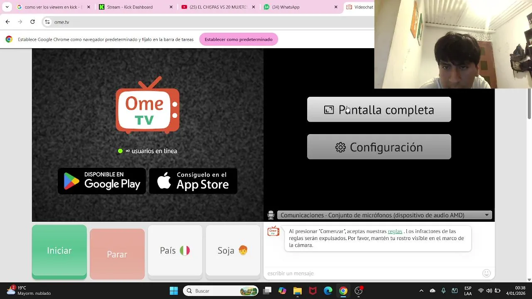
Task: Click Pantalla completa button
Action: (x=379, y=110)
